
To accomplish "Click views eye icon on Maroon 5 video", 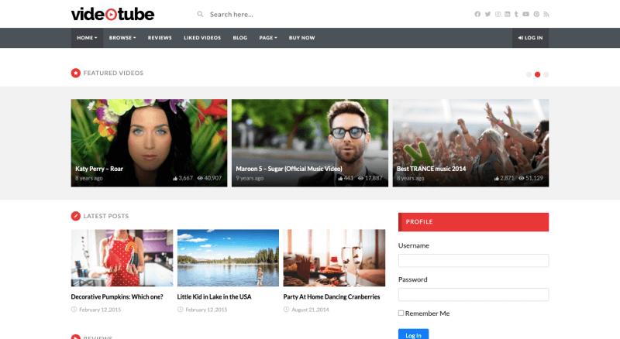I will [x=360, y=178].
